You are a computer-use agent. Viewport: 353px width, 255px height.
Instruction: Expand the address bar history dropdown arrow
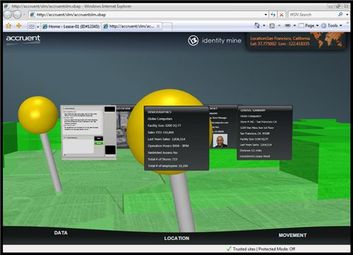(x=265, y=15)
